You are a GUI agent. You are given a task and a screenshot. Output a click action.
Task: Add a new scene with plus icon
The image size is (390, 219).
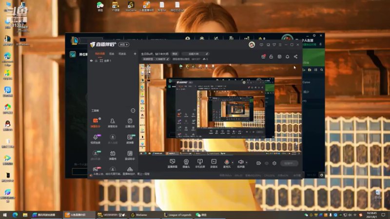pos(135,54)
